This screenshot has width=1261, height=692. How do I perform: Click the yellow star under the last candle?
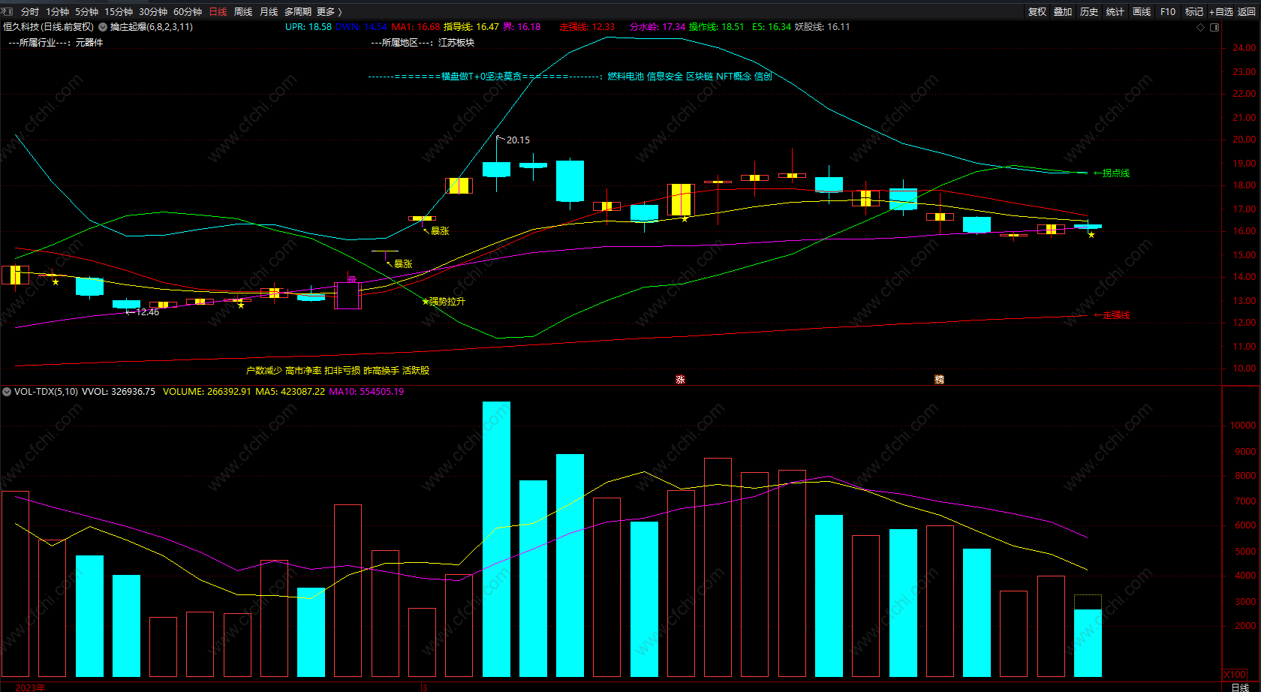click(1091, 235)
